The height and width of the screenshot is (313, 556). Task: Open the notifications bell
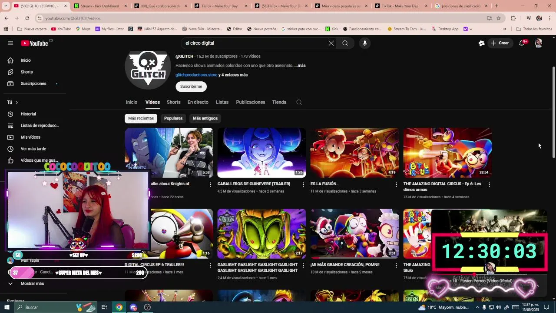click(x=522, y=43)
